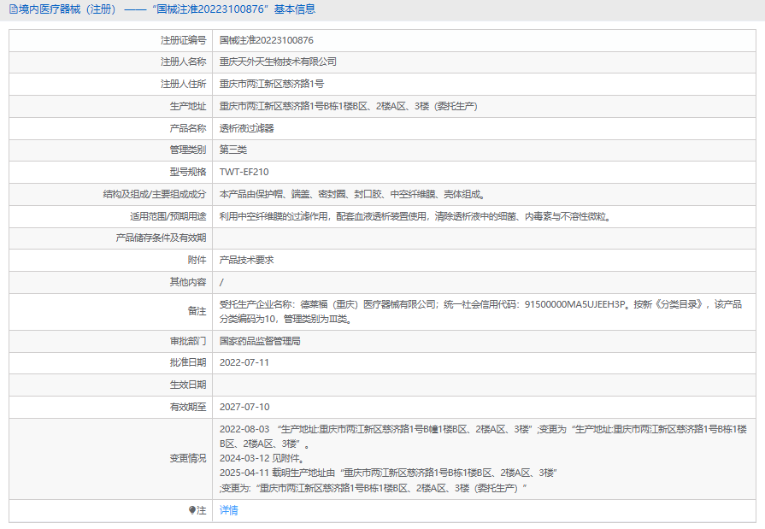
Task: Click the 2024-03-12 见附件 change line
Action: (262, 458)
